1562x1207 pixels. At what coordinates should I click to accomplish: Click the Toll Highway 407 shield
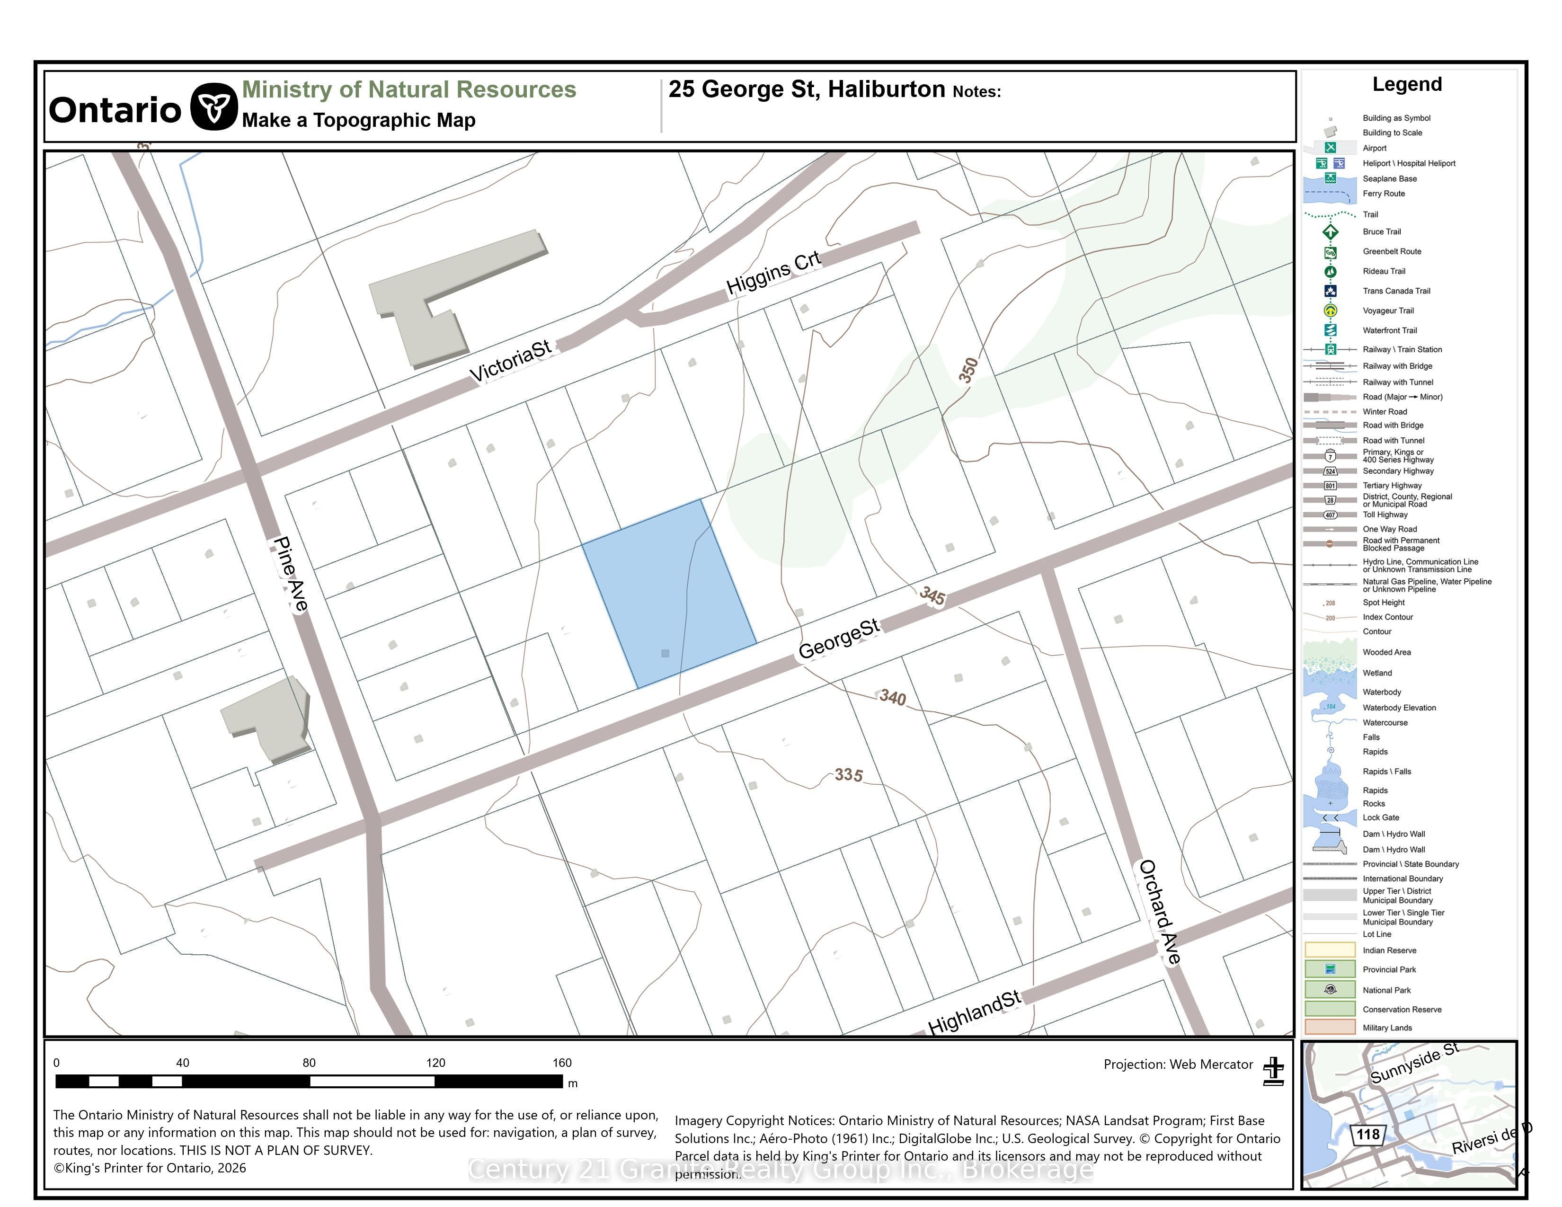click(1330, 515)
